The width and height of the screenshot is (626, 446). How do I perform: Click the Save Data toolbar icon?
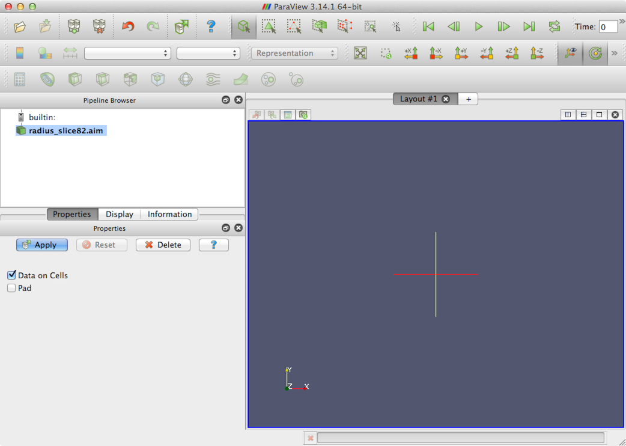click(45, 27)
